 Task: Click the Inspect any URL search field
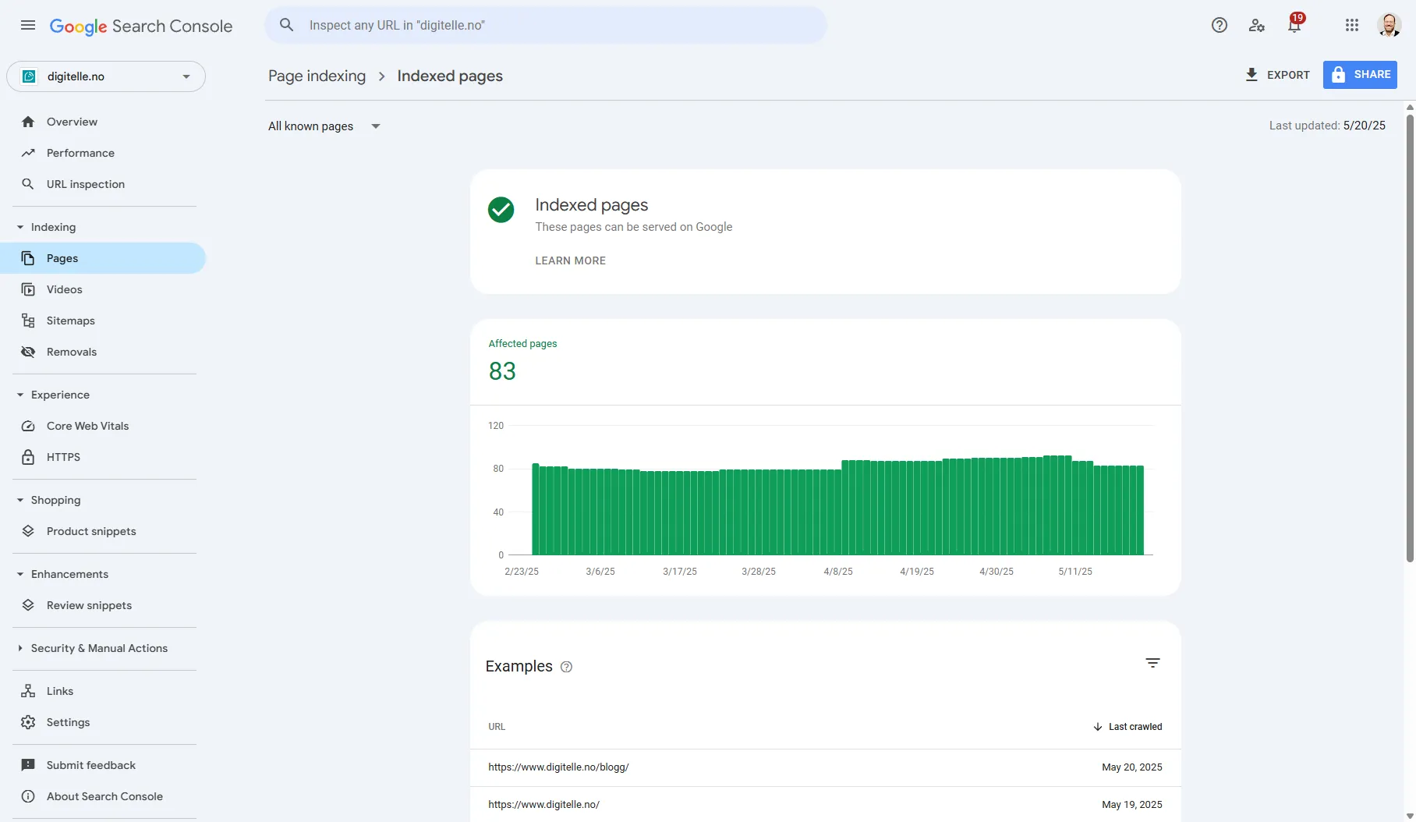tap(546, 25)
